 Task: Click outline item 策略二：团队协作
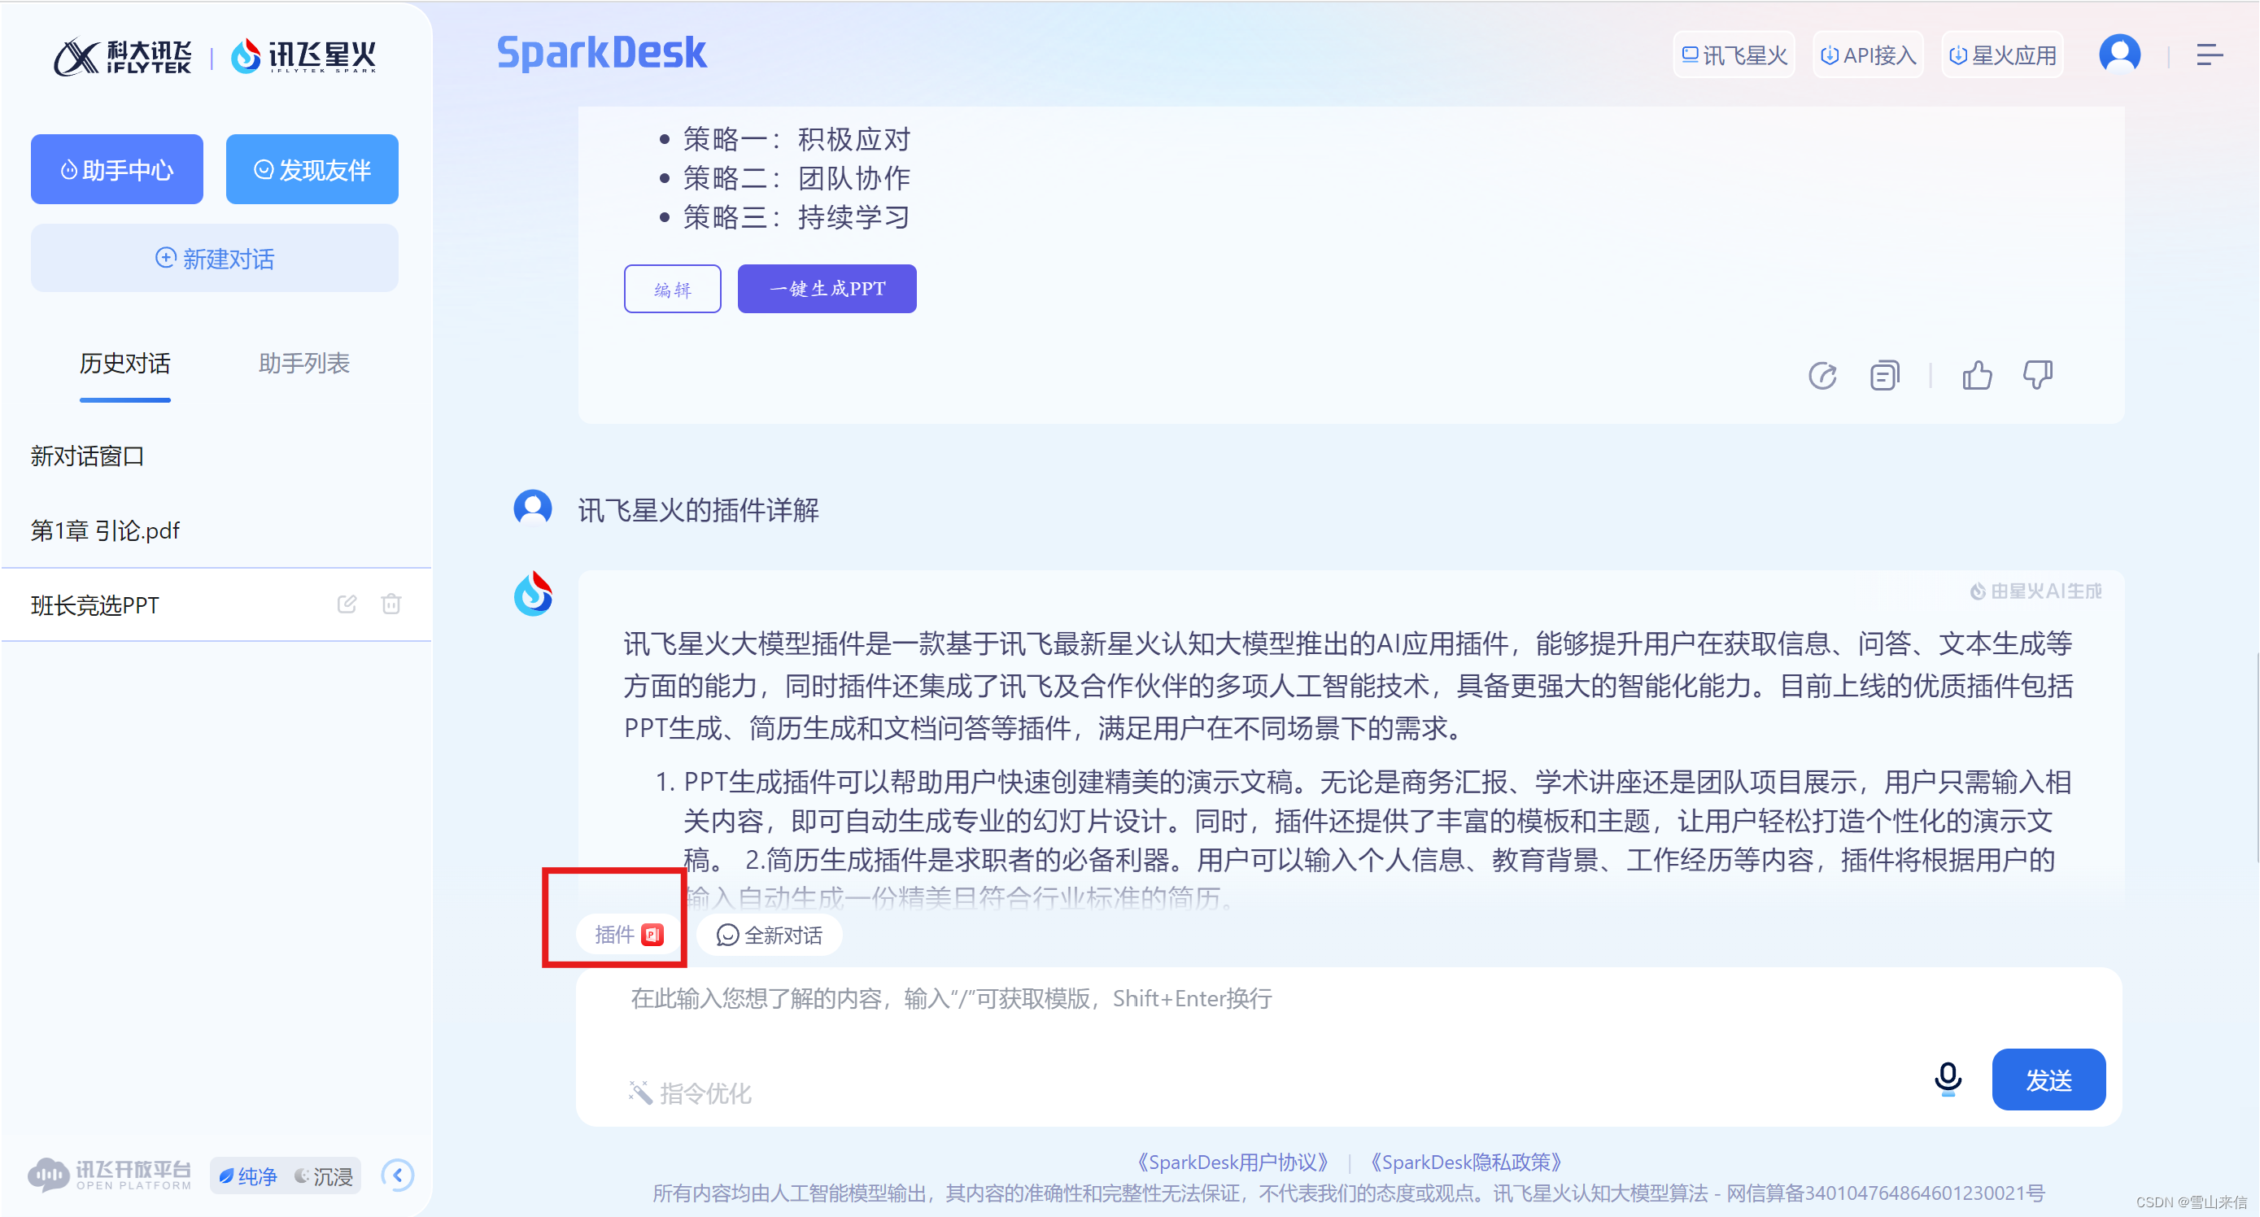(796, 178)
